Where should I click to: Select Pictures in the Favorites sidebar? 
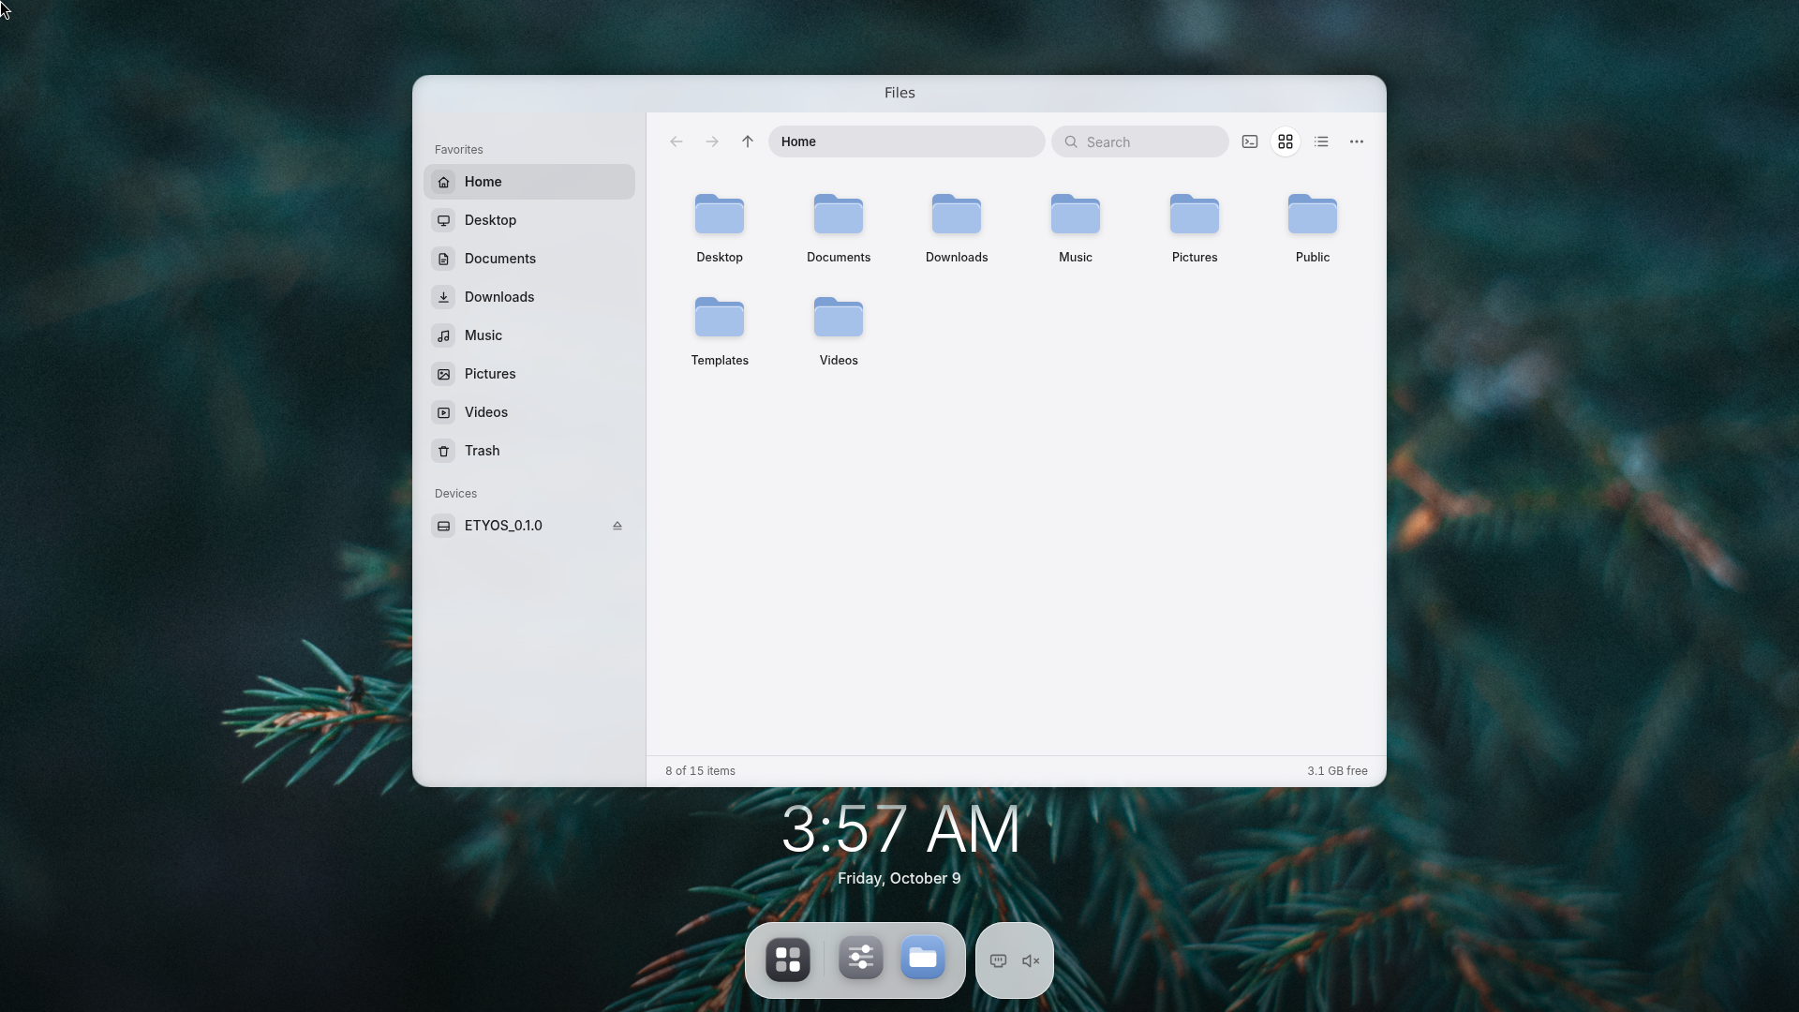tap(529, 374)
